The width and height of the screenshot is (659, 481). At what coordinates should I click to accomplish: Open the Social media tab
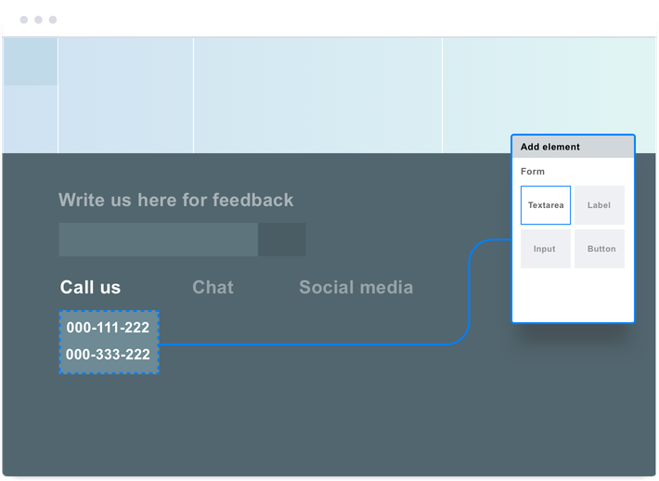tap(356, 287)
